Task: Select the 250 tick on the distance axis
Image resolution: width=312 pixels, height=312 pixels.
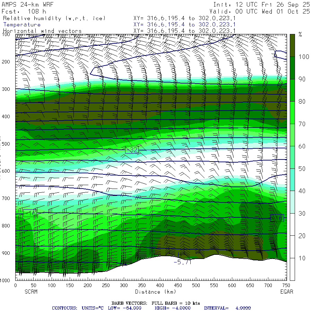Action: (106, 285)
